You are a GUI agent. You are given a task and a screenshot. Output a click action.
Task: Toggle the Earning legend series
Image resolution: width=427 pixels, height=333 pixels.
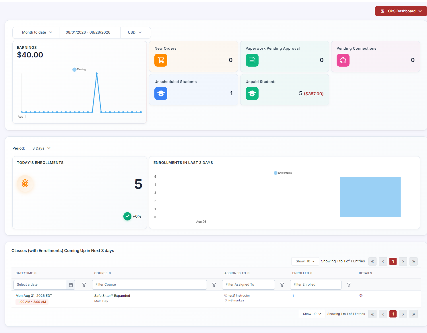coord(79,69)
